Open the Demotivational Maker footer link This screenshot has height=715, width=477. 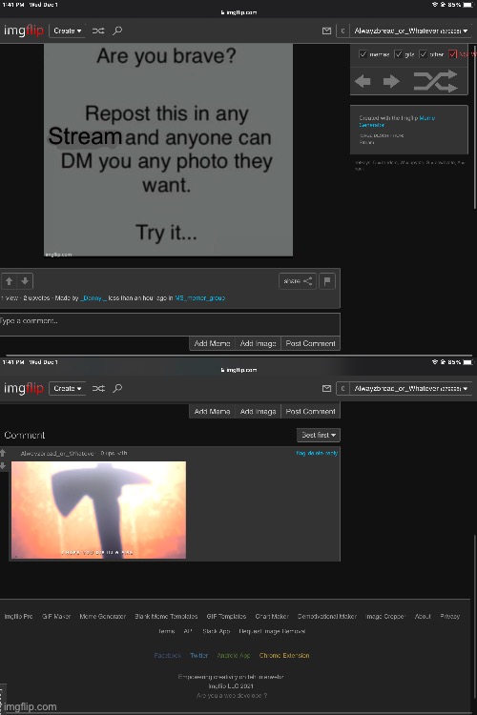coord(327,616)
